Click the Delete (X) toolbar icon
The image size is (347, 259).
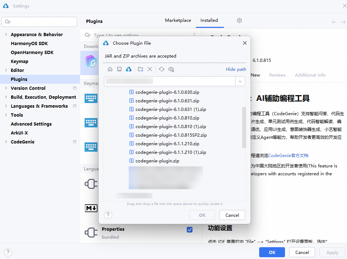150,69
